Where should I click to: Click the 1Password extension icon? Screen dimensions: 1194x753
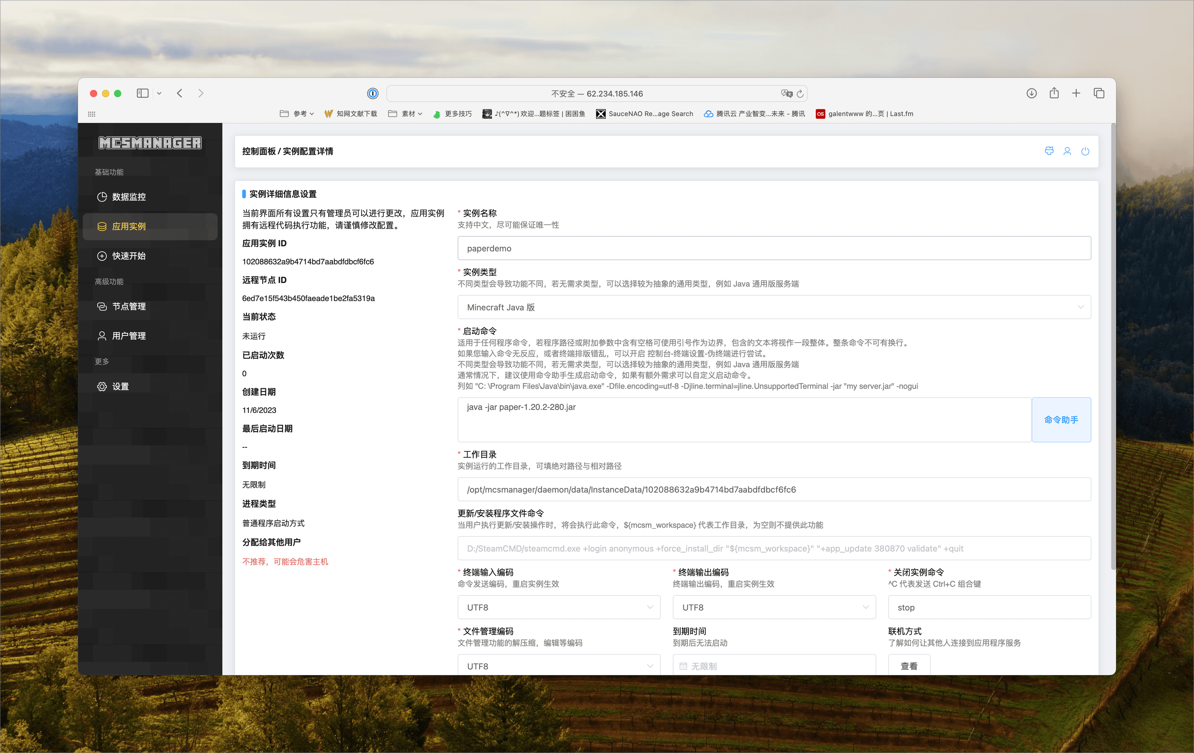pyautogui.click(x=373, y=93)
